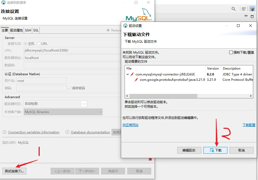Click the open perspective icon in main toolbar
The image size is (258, 180).
click(244, 9)
